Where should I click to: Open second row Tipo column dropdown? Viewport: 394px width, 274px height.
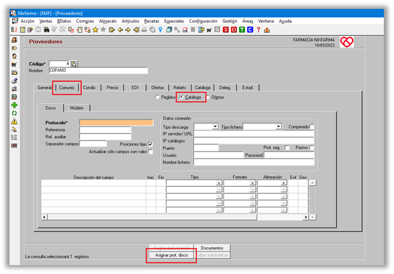coord(219,190)
